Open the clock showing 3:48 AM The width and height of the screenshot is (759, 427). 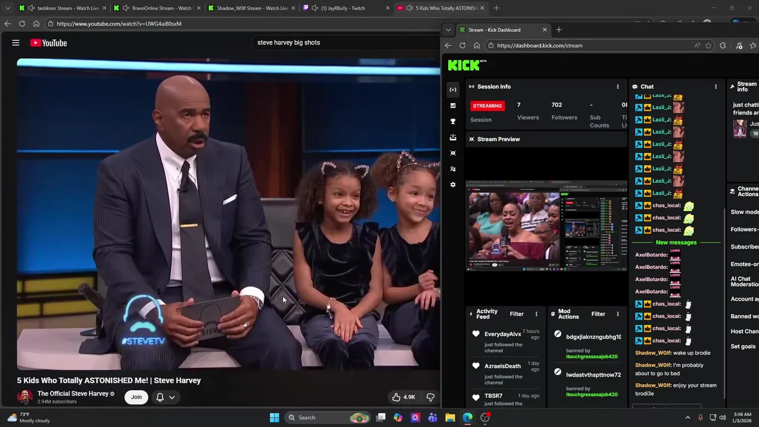pyautogui.click(x=742, y=418)
